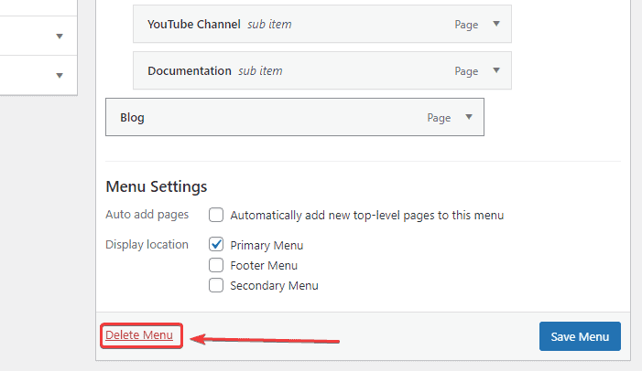
Task: Click the 'Page' type label on Blog
Action: pos(439,118)
